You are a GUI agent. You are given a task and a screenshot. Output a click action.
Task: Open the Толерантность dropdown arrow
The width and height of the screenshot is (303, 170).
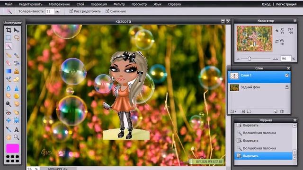57,11
